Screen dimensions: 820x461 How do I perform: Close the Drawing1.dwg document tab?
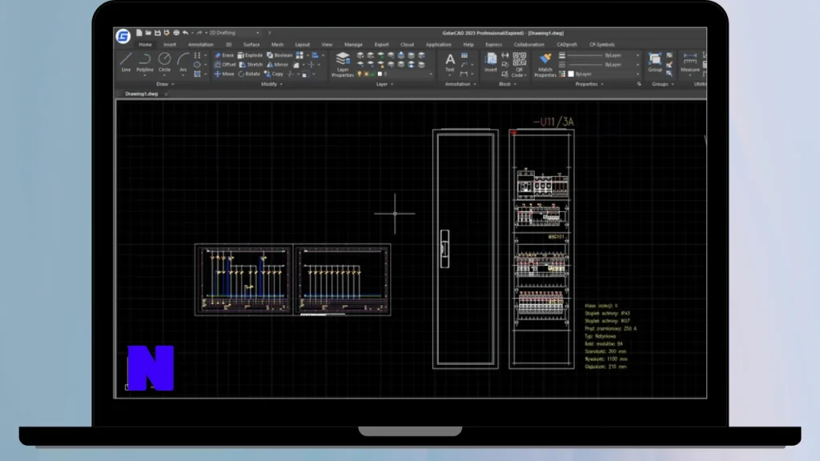point(166,94)
